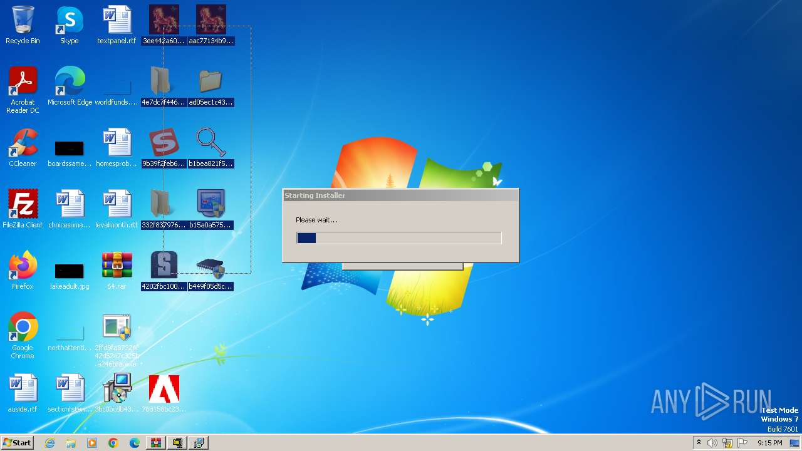Screen dimensions: 802x451
Task: Select the b15a0a575 installer icon
Action: click(x=211, y=209)
